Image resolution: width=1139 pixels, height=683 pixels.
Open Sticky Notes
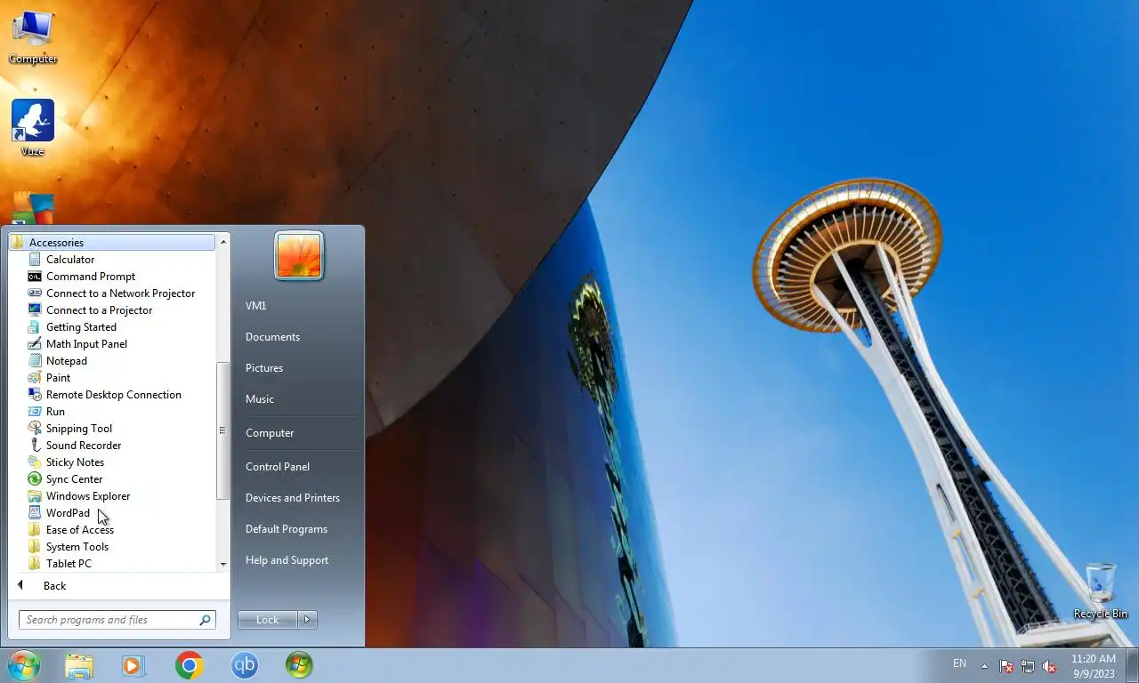tap(75, 462)
